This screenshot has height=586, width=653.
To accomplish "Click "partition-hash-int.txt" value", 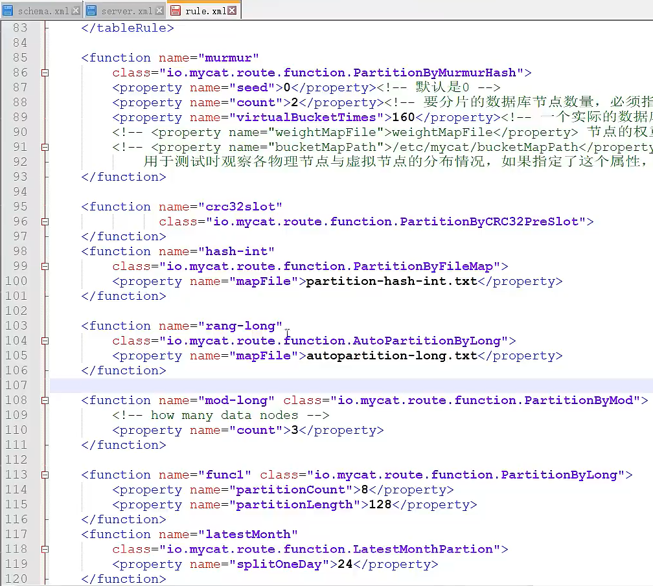I will [x=391, y=282].
